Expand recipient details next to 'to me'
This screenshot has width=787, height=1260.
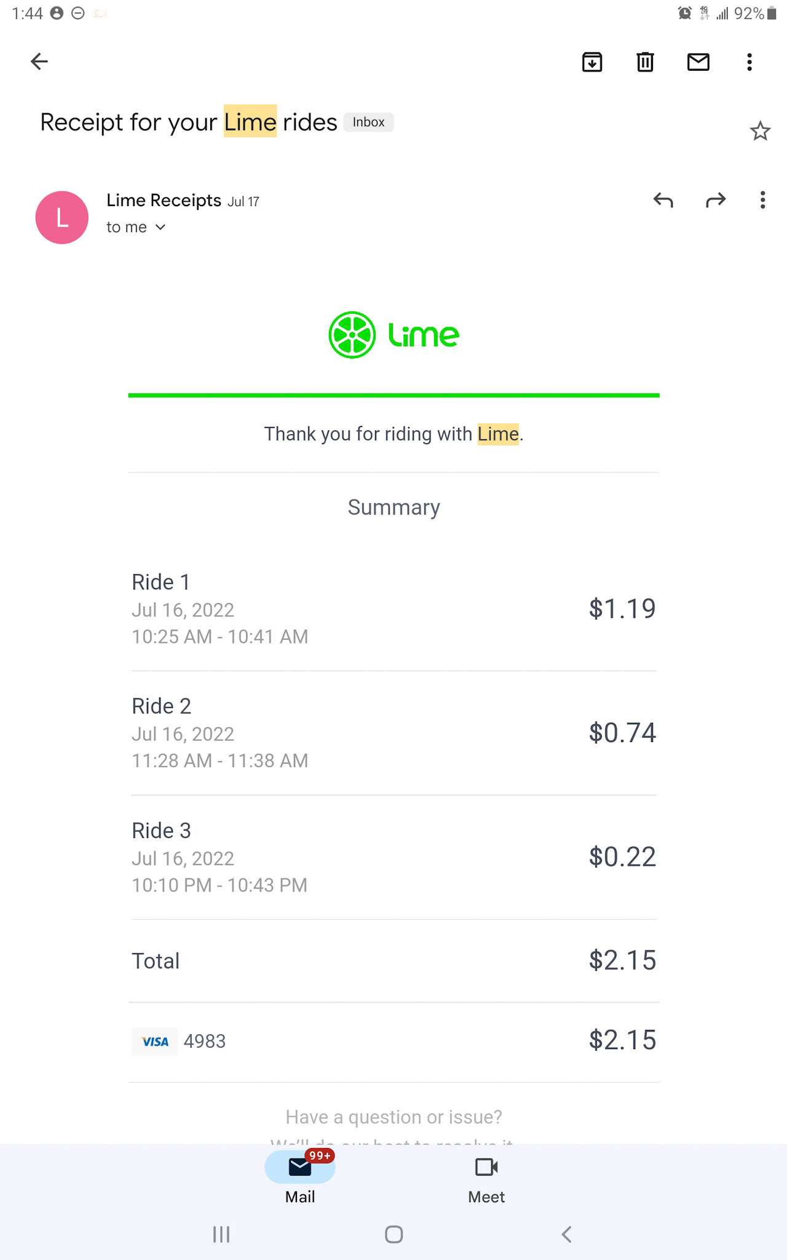point(160,227)
